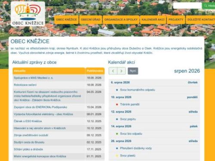Click the srpen 2026 month title
215x161 pixels.
click(187, 71)
